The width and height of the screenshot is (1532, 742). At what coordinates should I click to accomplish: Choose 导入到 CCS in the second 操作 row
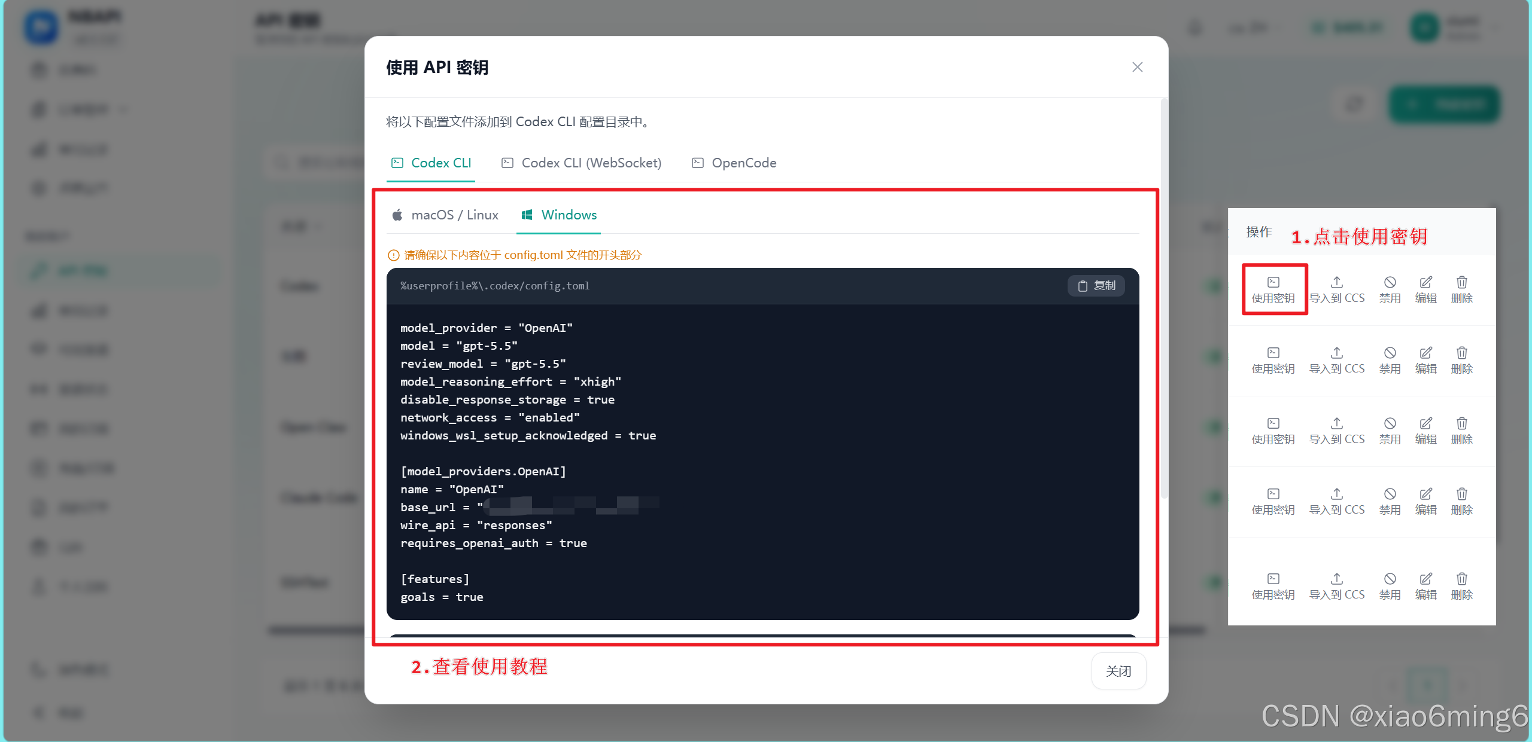[x=1337, y=361]
